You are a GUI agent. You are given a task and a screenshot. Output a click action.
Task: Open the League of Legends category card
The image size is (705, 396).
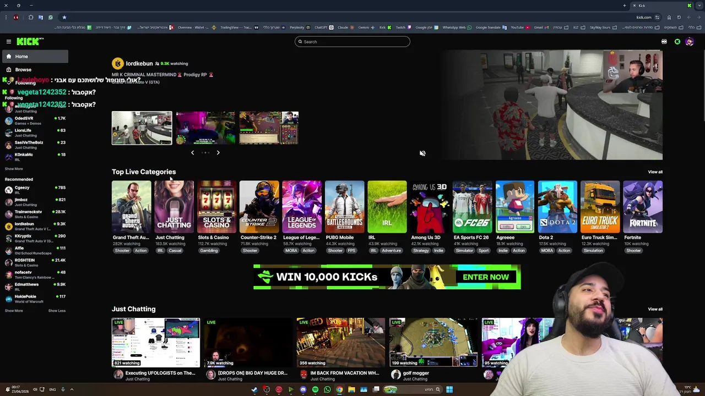[x=302, y=207]
